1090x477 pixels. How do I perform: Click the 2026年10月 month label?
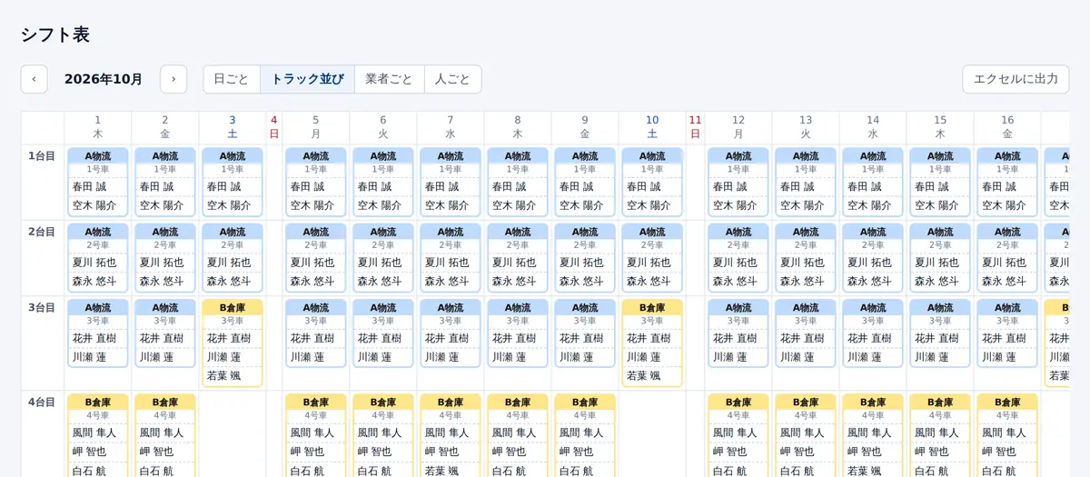pos(104,79)
